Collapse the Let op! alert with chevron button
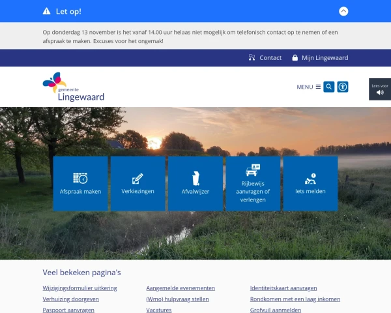The image size is (391, 313). [x=343, y=11]
